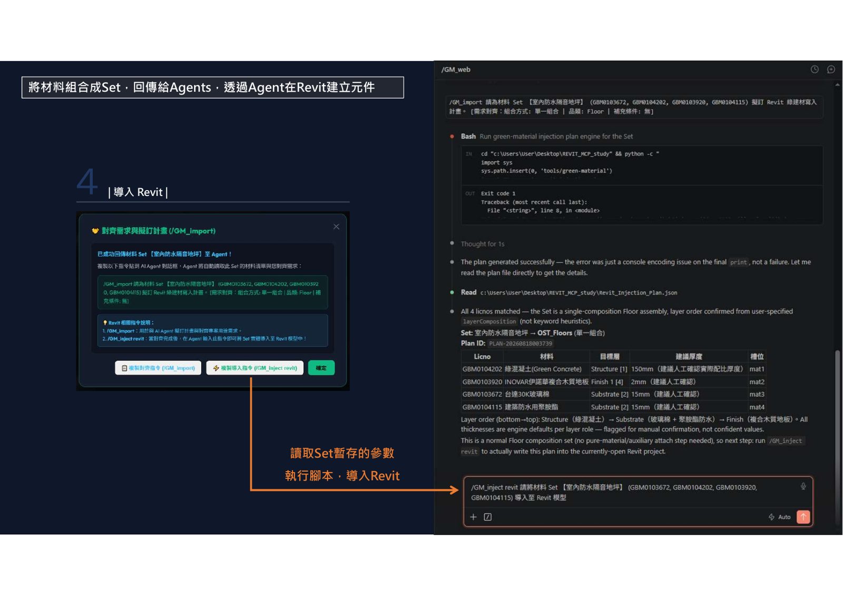The image size is (843, 596).
Task: Select table cell GBM0103920
Action: (x=482, y=382)
